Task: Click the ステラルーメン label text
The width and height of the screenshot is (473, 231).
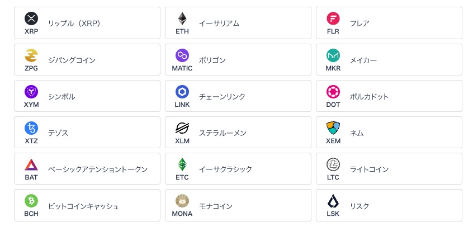Action: tap(223, 133)
